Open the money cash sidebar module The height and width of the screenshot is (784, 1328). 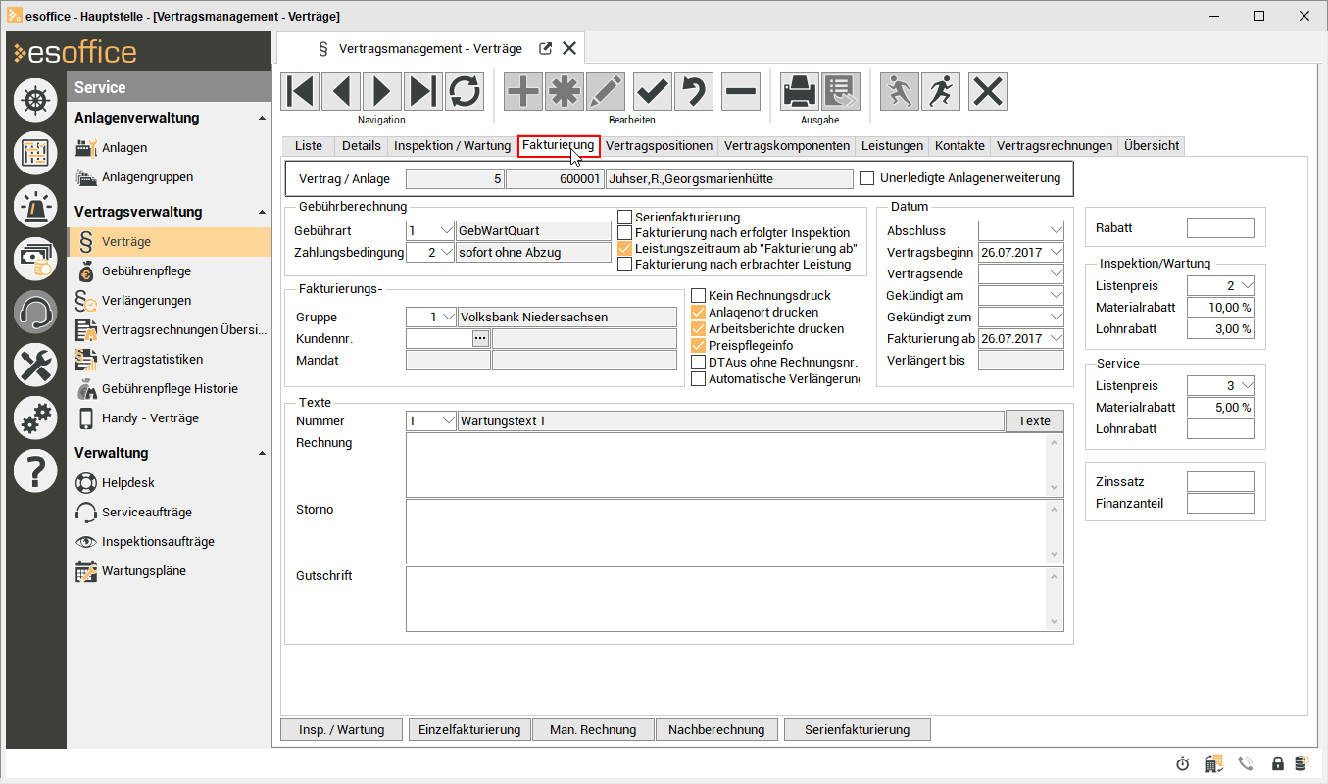point(35,259)
